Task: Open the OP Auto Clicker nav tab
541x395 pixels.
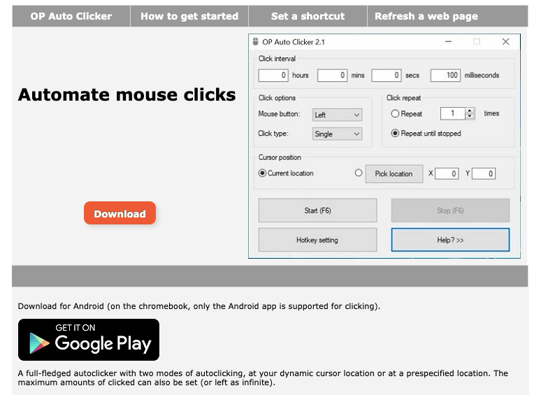Action: click(71, 16)
